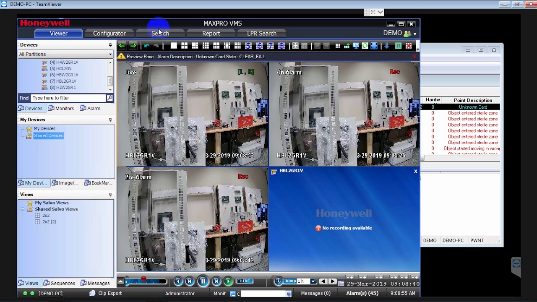The image size is (537, 302).
Task: Select the Pre Alarm video pane
Action: 193,219
